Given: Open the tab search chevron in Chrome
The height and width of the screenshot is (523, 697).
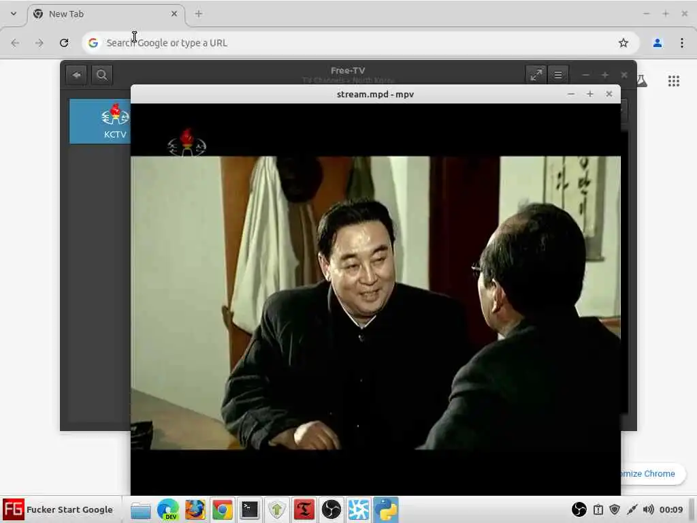Looking at the screenshot, I should pos(14,14).
